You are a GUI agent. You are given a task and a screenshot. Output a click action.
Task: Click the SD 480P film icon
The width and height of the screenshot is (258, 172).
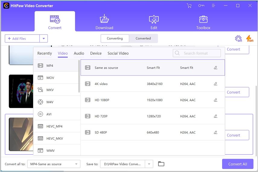[88, 132]
